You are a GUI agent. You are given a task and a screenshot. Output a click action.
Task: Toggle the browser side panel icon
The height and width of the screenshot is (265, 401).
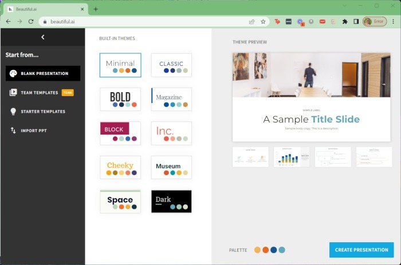coord(356,22)
